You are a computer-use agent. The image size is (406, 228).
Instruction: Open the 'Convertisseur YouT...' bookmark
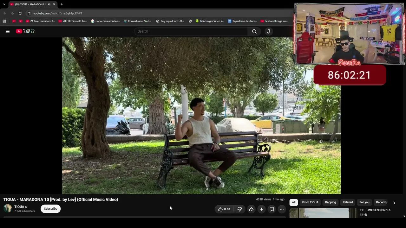pyautogui.click(x=137, y=21)
